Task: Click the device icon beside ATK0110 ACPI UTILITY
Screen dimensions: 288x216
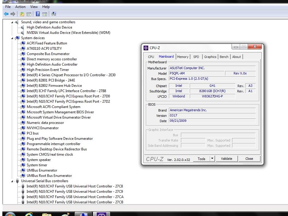Action: 23,49
